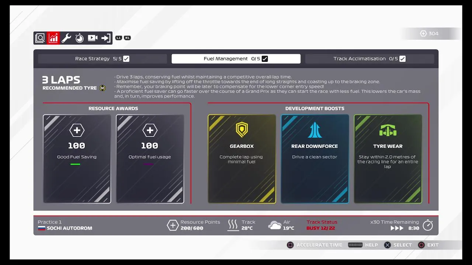Click the Good Fuel Saving plus icon

click(x=77, y=130)
